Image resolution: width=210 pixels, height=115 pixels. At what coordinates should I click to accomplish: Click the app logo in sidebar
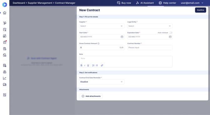(5, 5)
